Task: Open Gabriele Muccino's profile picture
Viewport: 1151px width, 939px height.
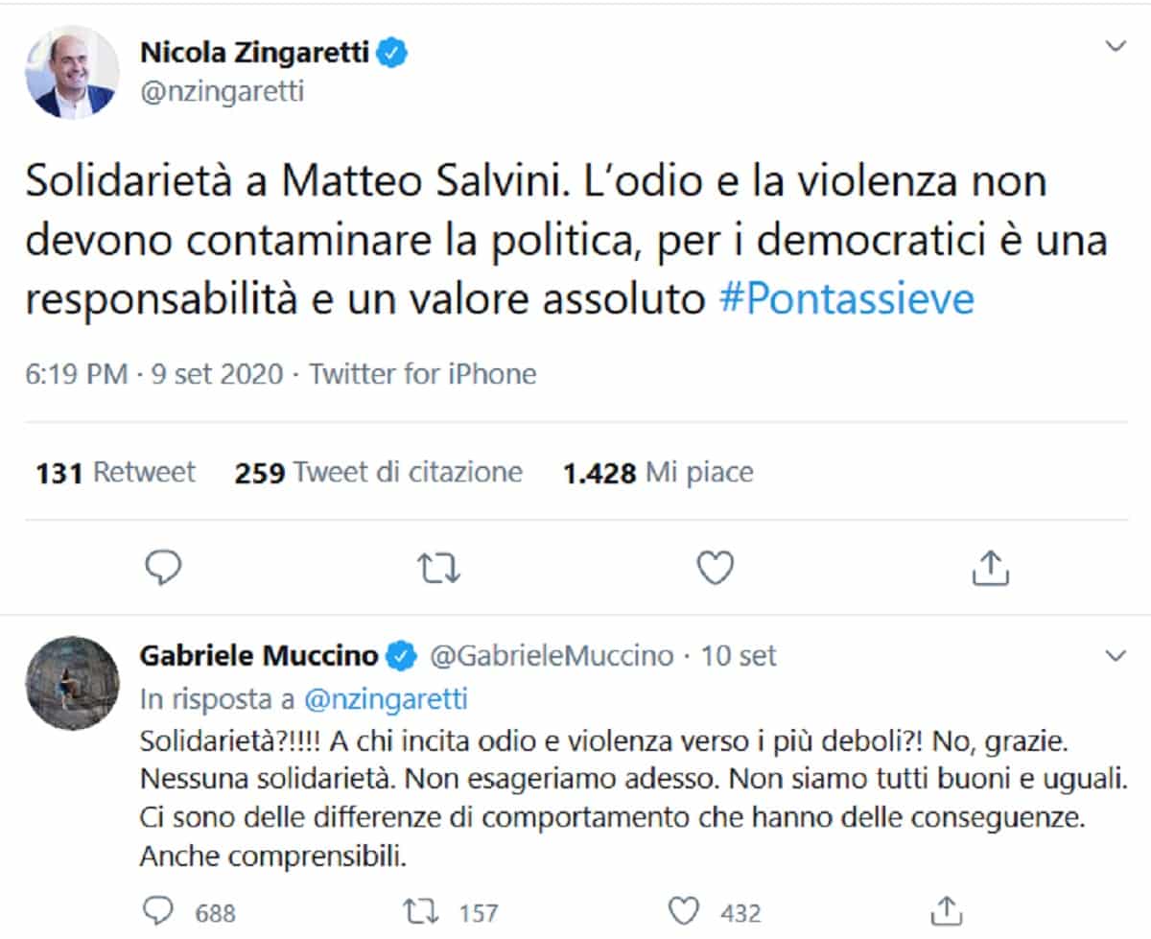Action: (x=71, y=683)
